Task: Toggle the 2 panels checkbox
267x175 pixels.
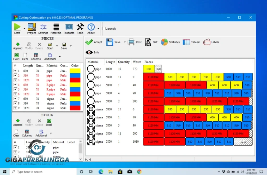Action: point(104,29)
